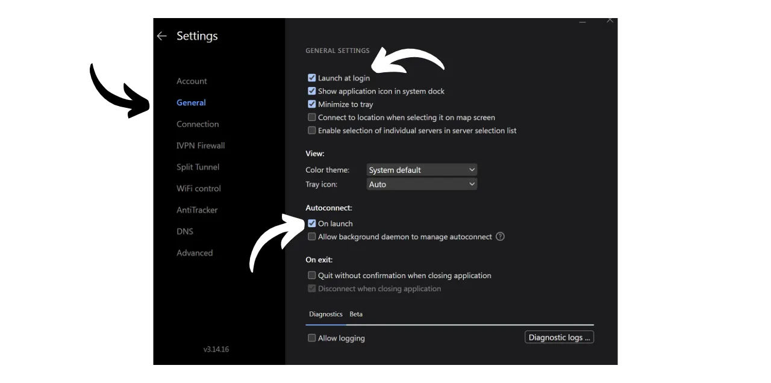Open the Connection settings section
This screenshot has height=383, width=771.
[198, 124]
